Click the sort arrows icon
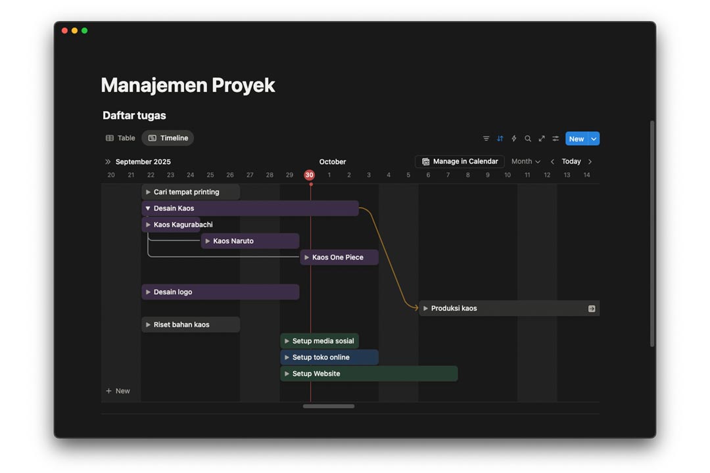This screenshot has width=710, height=473. click(500, 139)
